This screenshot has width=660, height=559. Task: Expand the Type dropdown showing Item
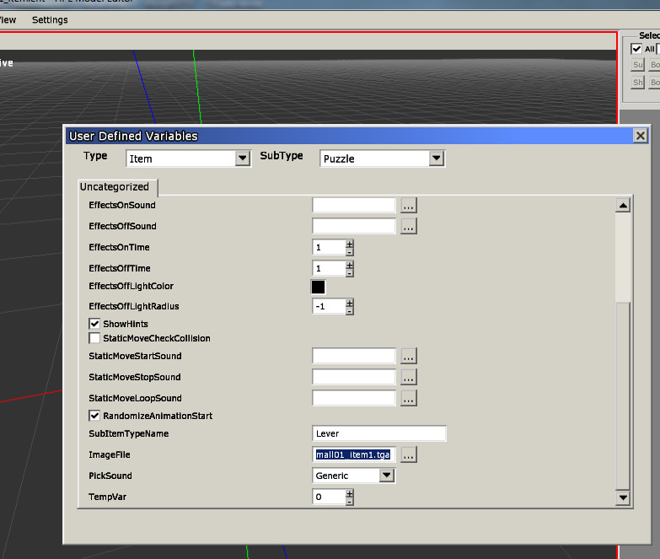pos(243,159)
